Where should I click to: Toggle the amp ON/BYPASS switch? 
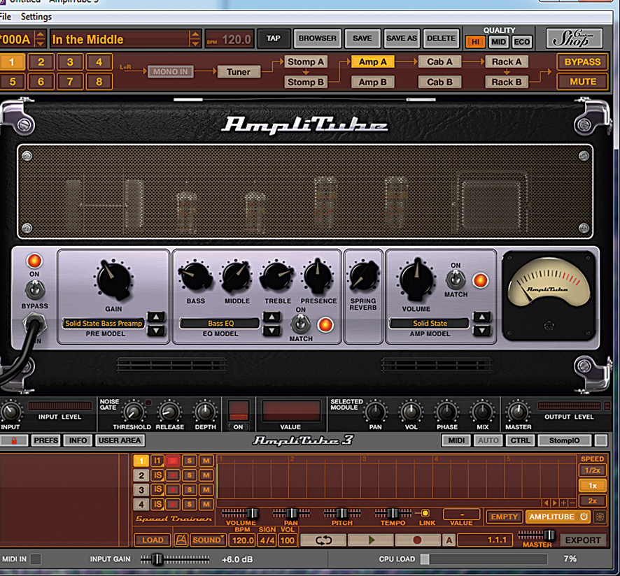(x=35, y=290)
